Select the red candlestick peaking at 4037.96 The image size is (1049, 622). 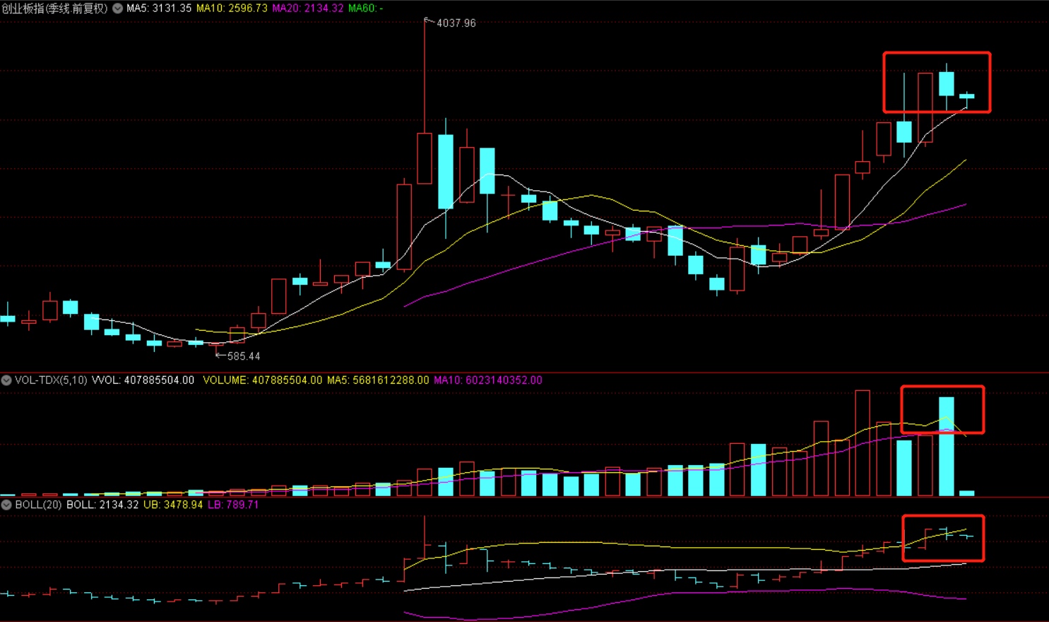click(425, 158)
